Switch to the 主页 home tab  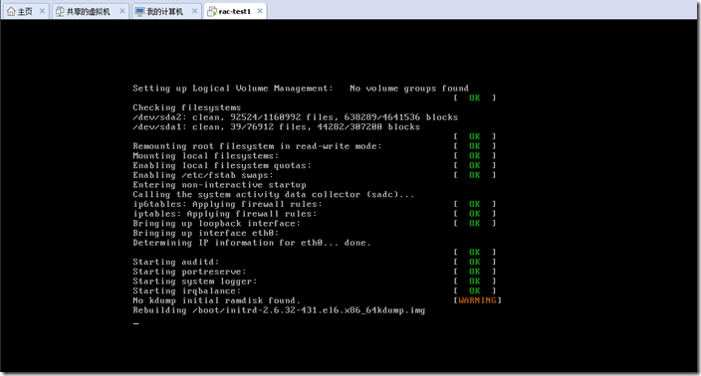25,11
